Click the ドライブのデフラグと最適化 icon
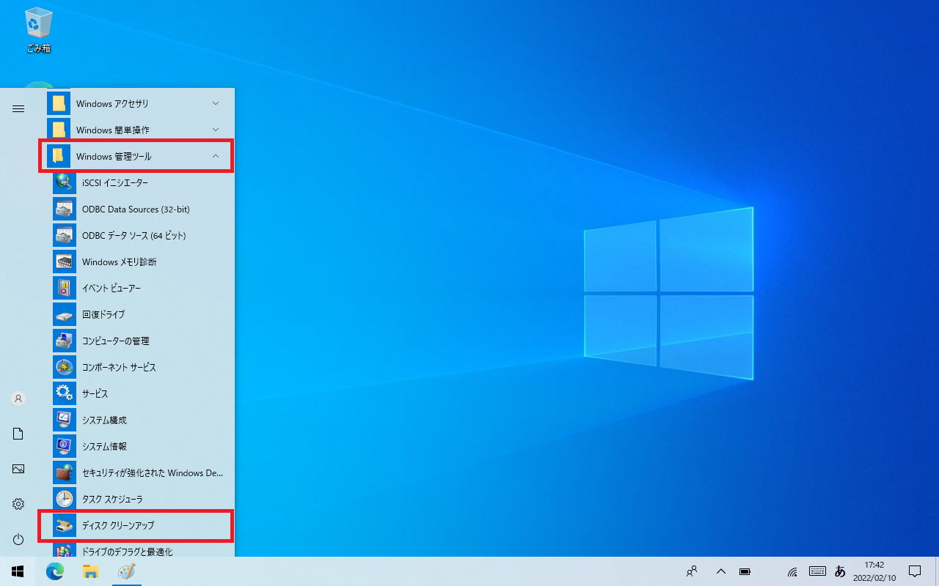This screenshot has width=939, height=586. click(65, 550)
